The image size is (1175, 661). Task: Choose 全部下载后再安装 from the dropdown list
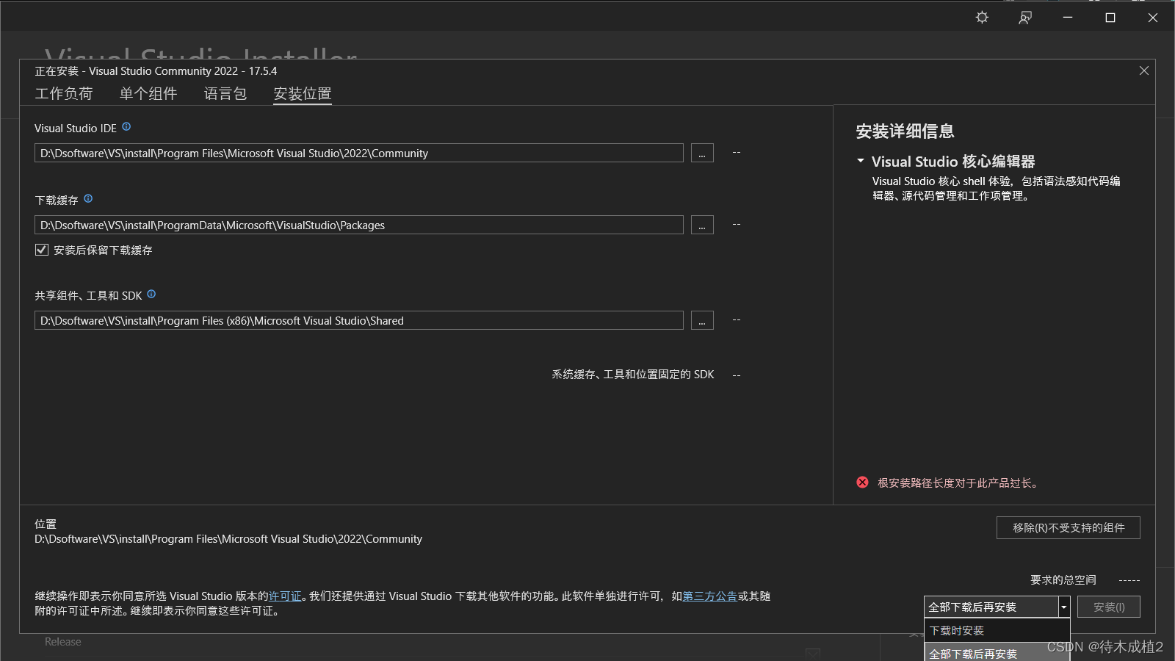pos(997,654)
